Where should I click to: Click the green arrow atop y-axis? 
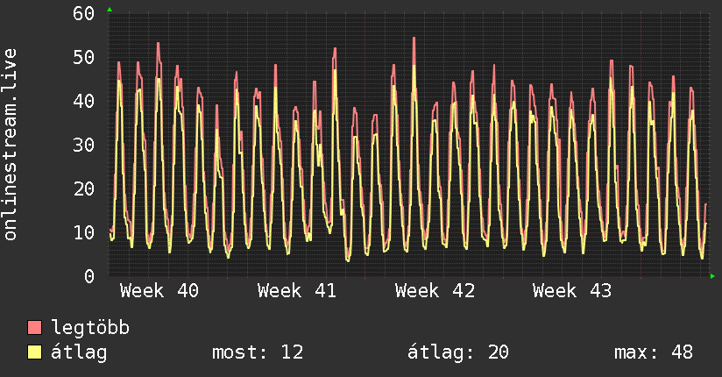110,10
